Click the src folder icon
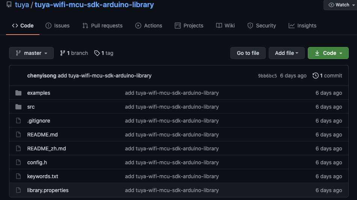This screenshot has width=357, height=200. pos(18,107)
